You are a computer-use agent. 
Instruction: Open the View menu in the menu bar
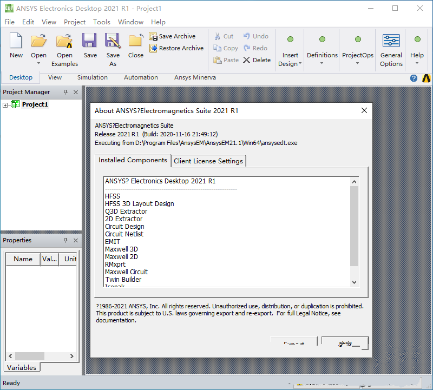49,22
